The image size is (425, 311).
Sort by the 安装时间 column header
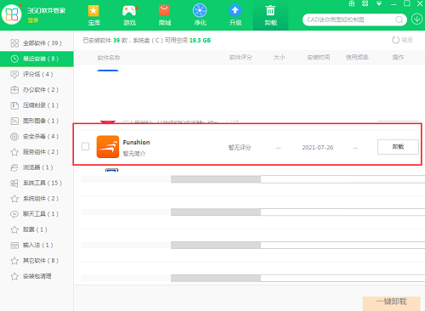click(319, 58)
